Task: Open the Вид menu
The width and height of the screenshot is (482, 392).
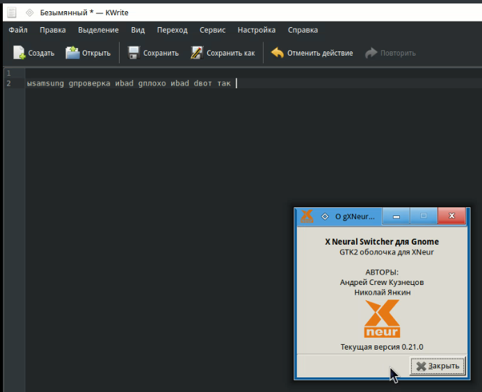Action: pos(138,30)
